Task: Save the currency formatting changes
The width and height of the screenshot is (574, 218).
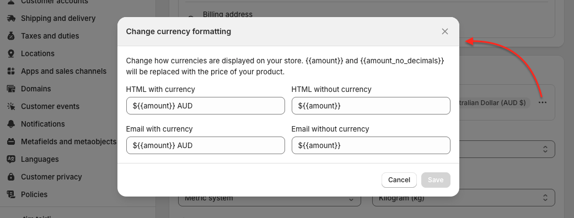Action: point(436,180)
